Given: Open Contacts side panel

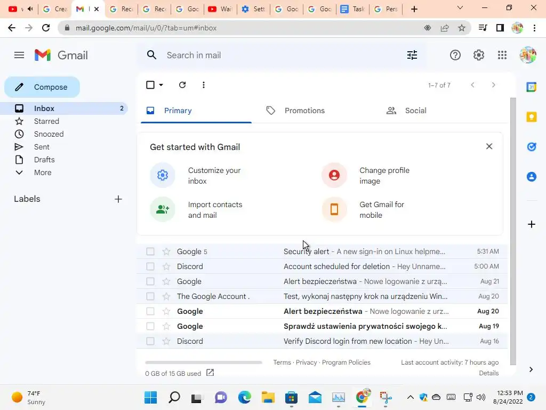Looking at the screenshot, I should (x=532, y=177).
